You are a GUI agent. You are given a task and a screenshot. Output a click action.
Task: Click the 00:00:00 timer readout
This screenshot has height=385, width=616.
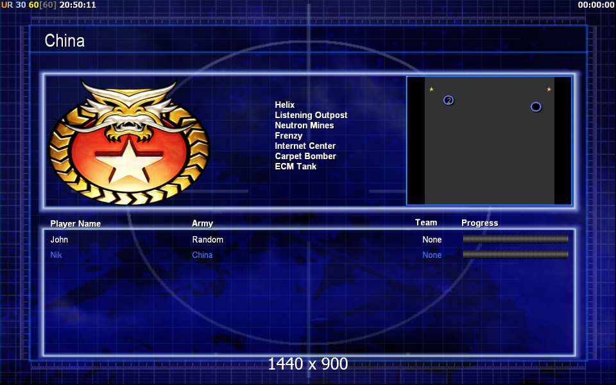[596, 5]
